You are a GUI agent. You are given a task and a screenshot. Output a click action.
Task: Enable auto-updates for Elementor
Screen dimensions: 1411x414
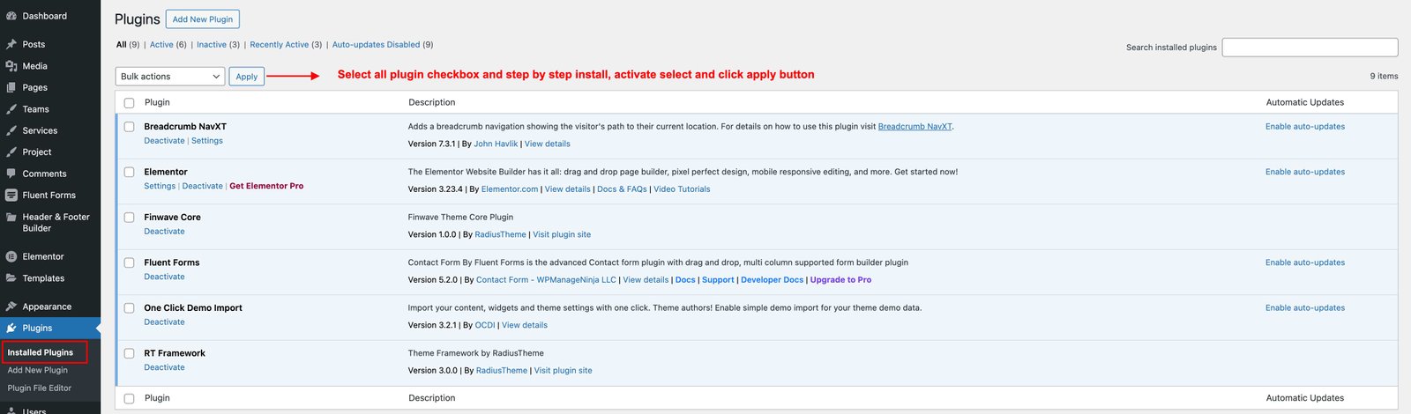point(1305,172)
